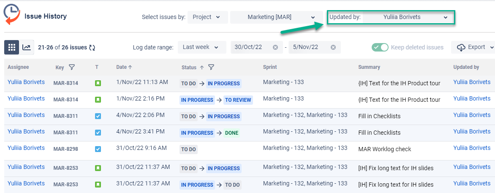
Task: Open issue key MAR-8311 at 3:41 PM
Action: [65, 133]
